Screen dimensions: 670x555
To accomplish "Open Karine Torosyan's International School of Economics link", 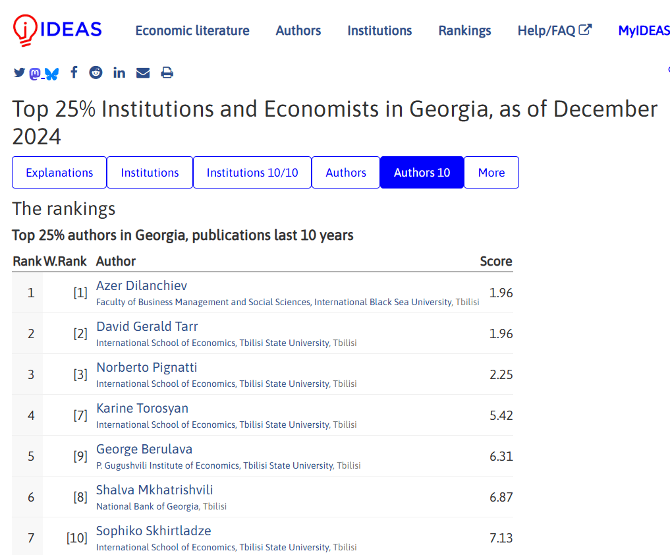I will [x=213, y=424].
